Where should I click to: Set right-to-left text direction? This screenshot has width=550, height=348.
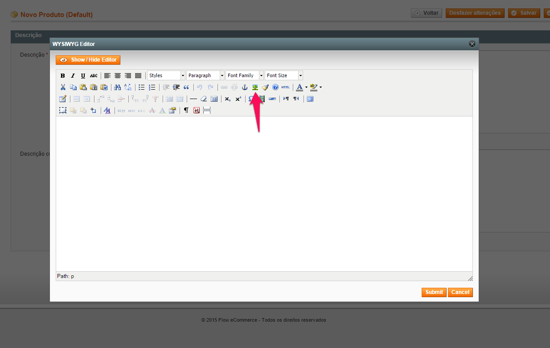296,99
